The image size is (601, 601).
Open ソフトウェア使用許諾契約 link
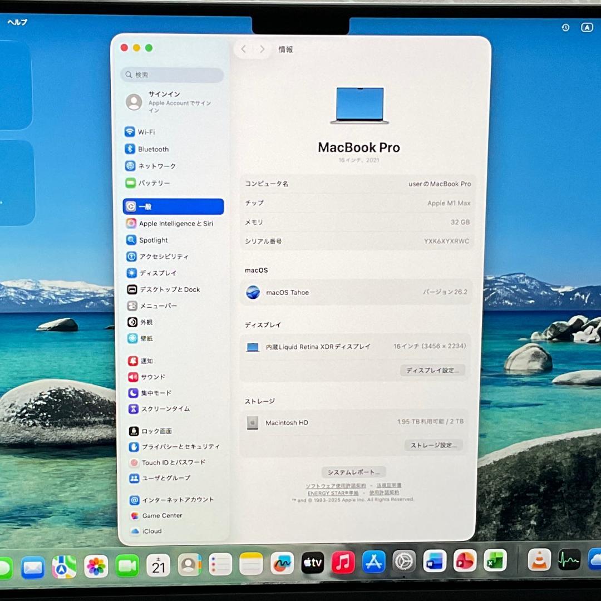(x=336, y=486)
